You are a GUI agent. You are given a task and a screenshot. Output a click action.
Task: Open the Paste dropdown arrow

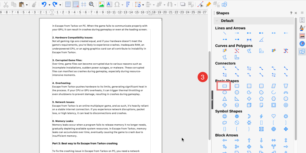pos(27,5)
